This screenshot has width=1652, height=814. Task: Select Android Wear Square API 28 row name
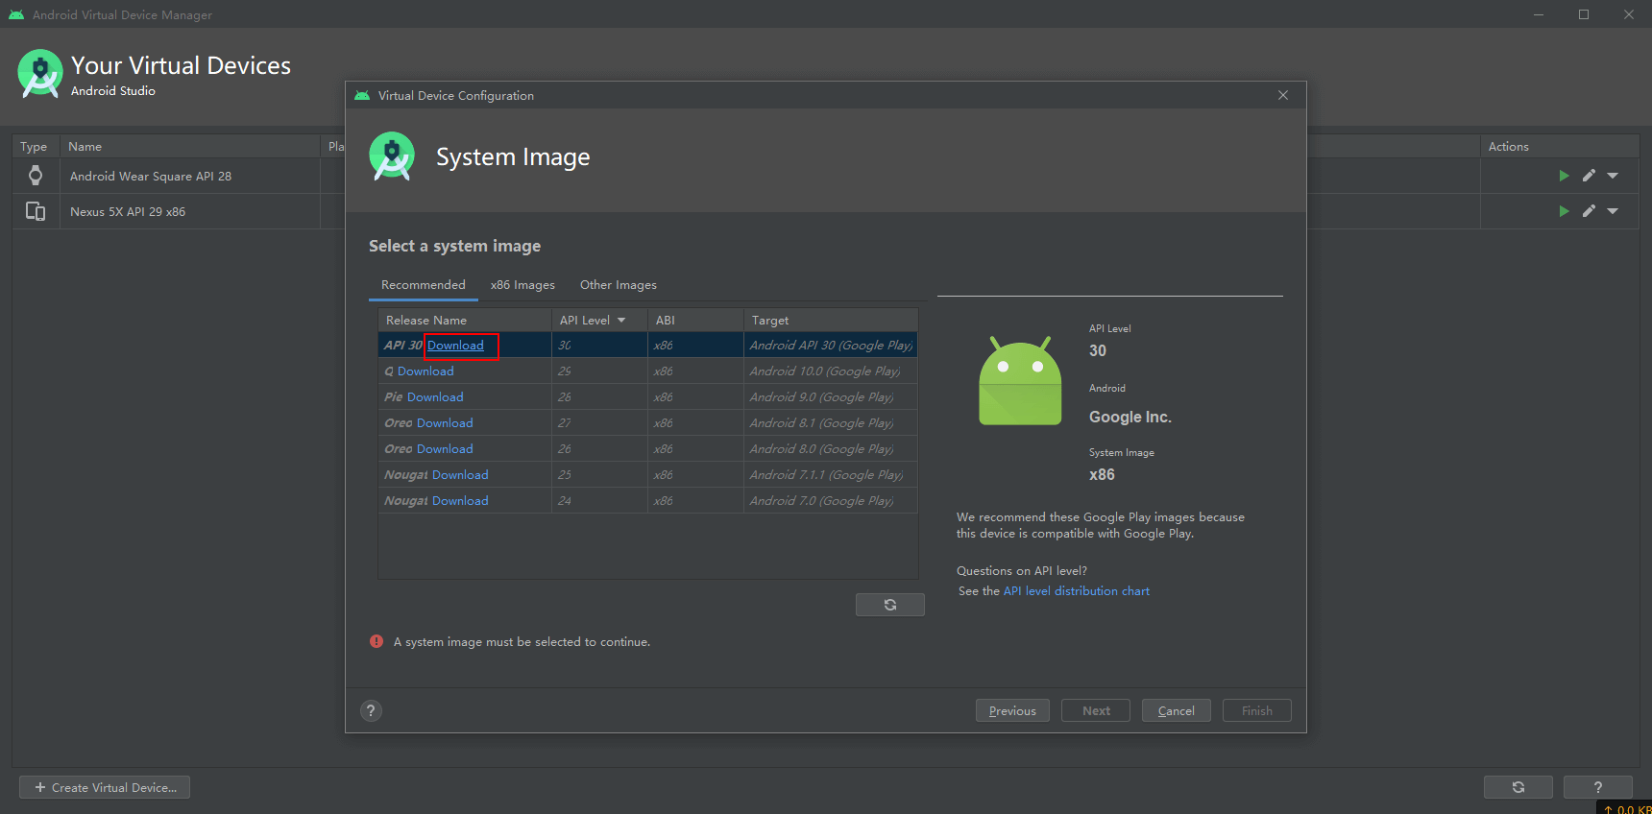coord(151,177)
